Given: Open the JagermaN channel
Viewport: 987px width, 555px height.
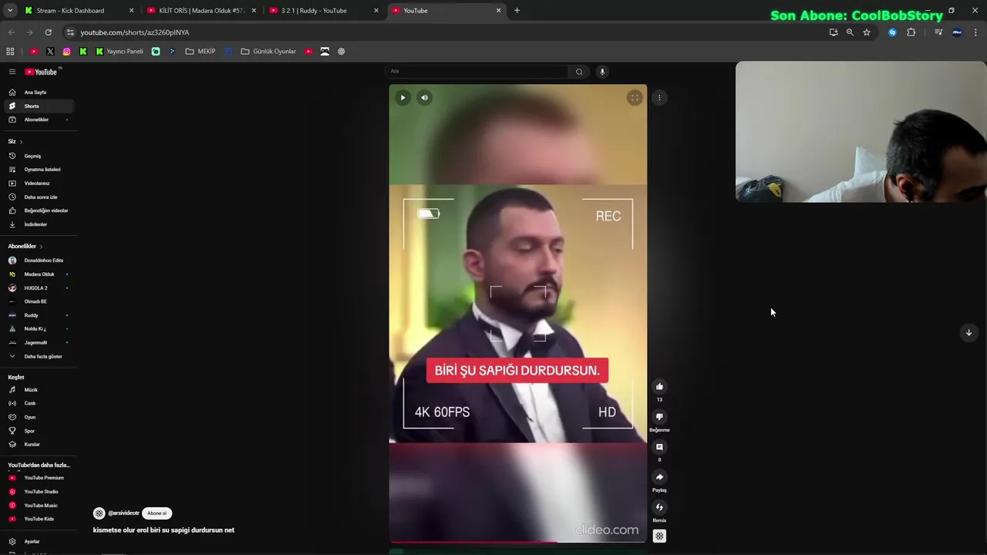Looking at the screenshot, I should point(39,342).
